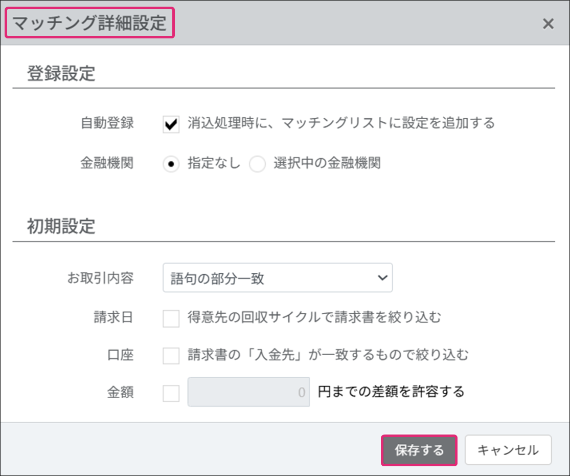Select the 指定なし radio button
This screenshot has height=476, width=570.
(x=171, y=164)
